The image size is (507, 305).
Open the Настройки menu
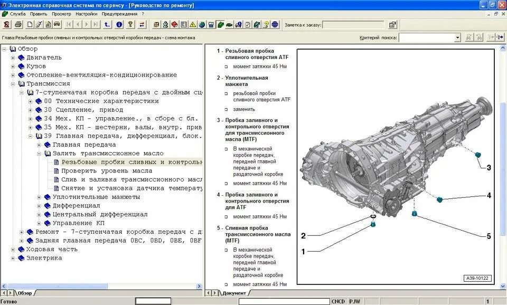point(86,14)
